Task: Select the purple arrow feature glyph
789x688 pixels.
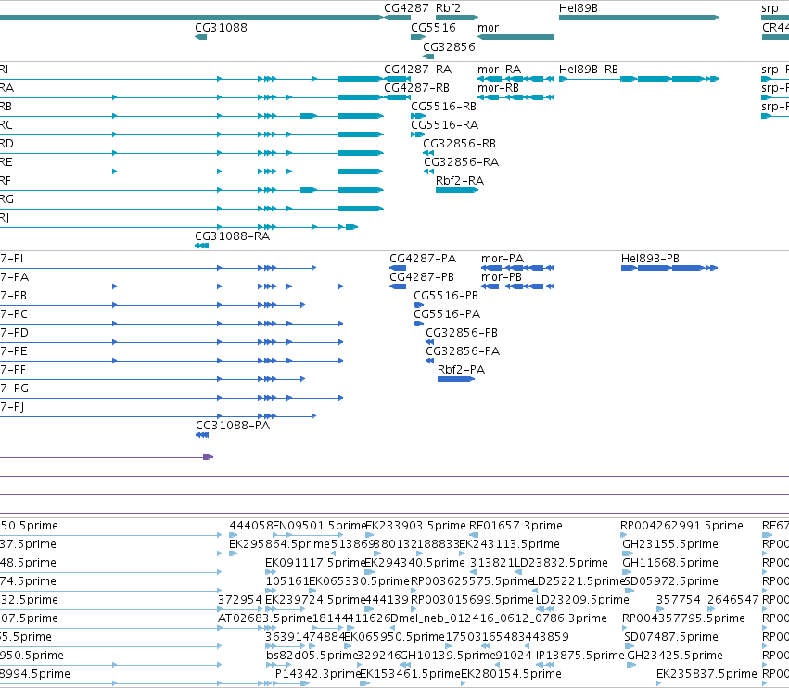Action: click(x=208, y=457)
